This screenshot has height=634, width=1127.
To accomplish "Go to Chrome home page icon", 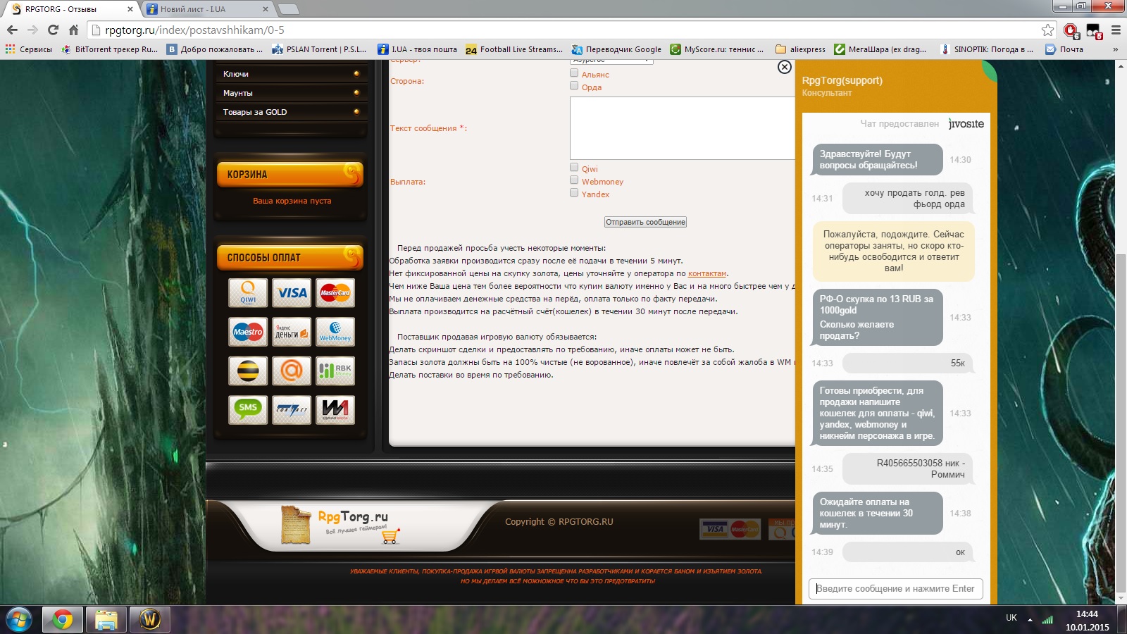I will tap(73, 30).
